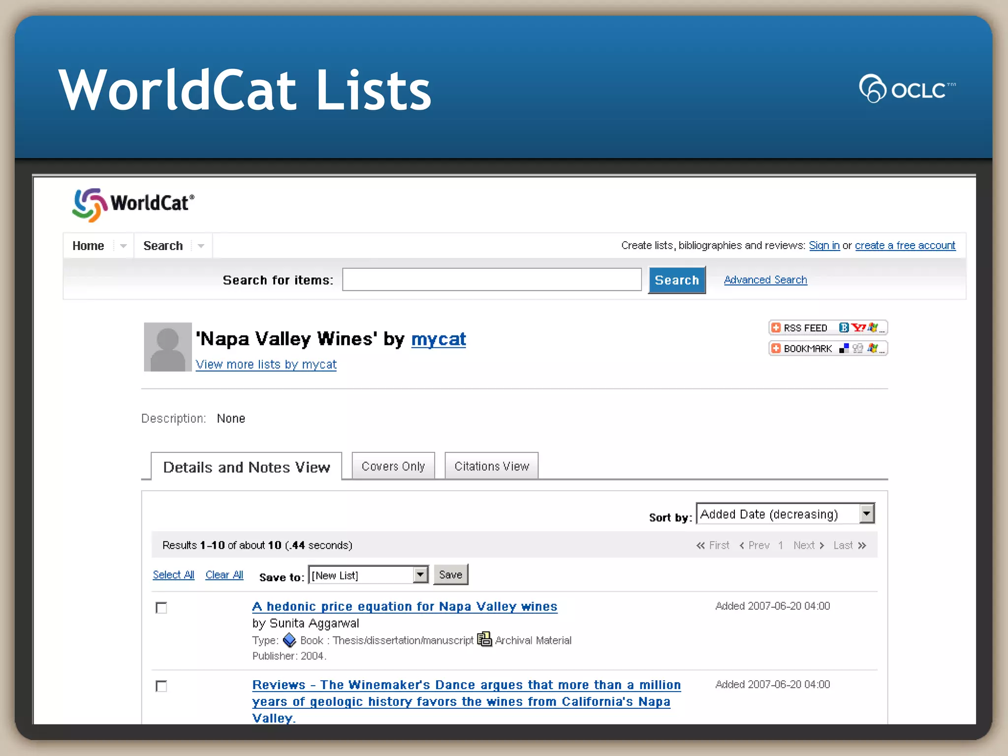Click the Prev page arrow
This screenshot has height=756, width=1008.
[742, 545]
